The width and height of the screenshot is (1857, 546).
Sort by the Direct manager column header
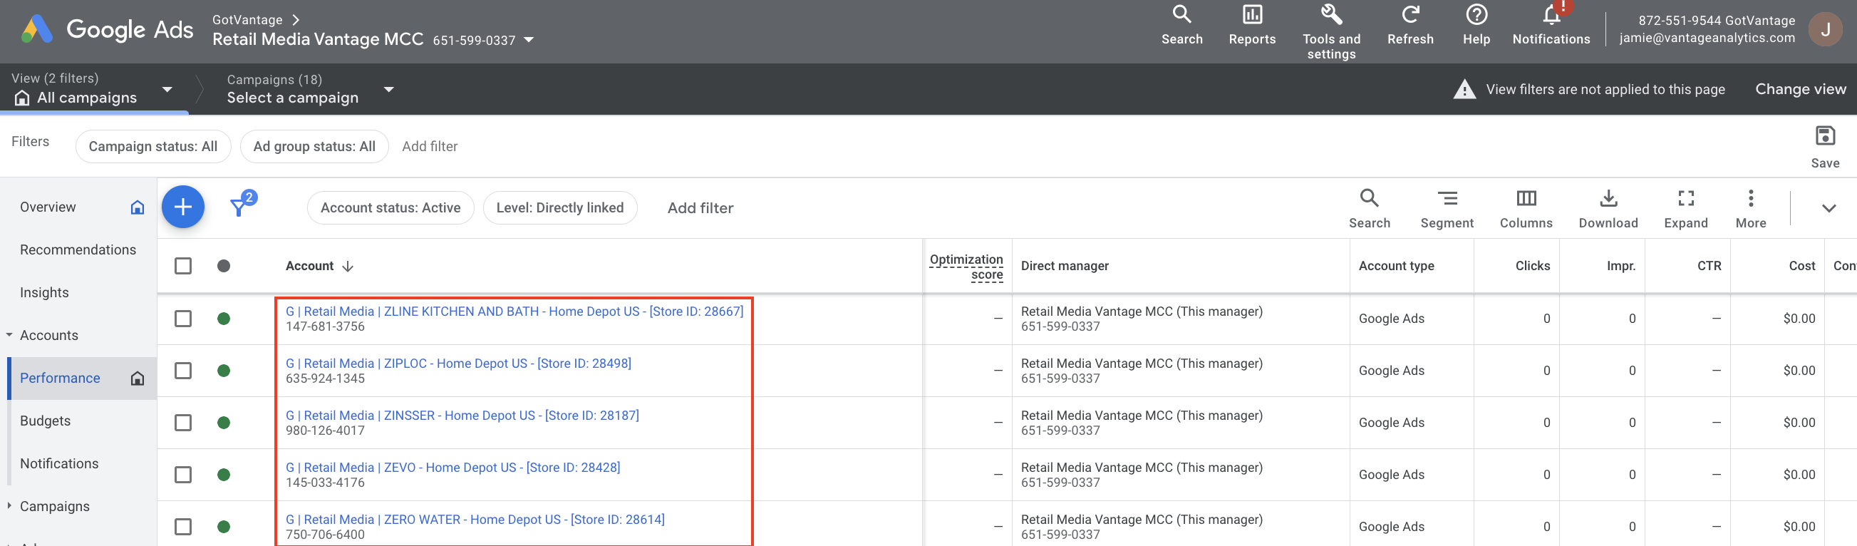pyautogui.click(x=1064, y=266)
